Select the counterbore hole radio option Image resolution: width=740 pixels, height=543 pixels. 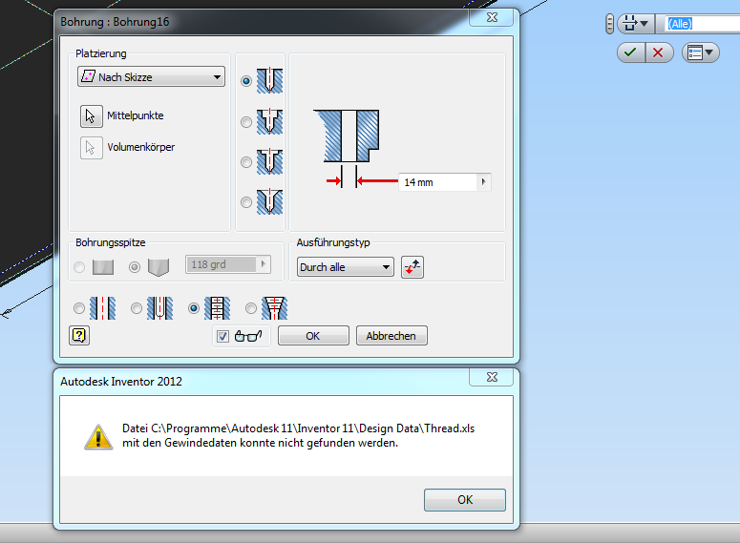246,122
